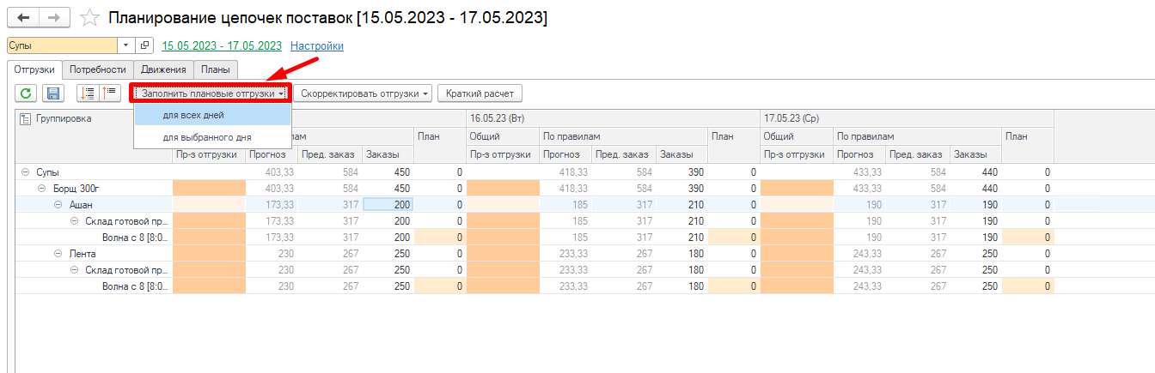Open the Супы field dropdown arrow

coord(125,45)
